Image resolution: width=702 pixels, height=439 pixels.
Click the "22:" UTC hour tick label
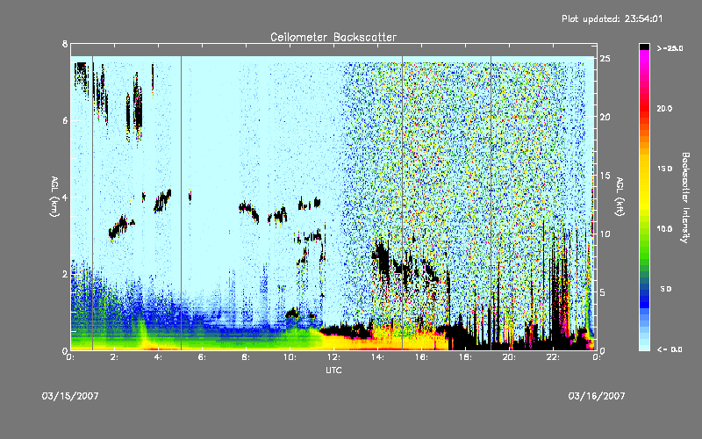pos(553,357)
